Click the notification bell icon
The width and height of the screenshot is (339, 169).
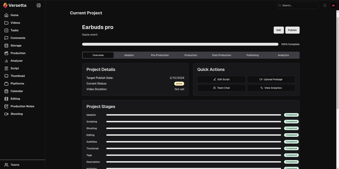point(325,5)
